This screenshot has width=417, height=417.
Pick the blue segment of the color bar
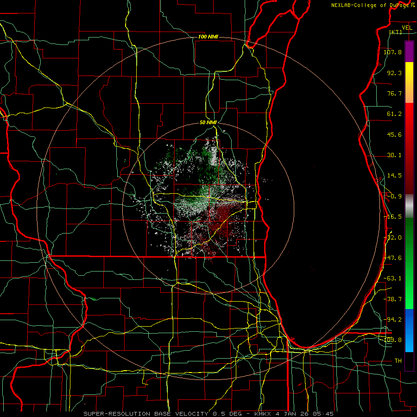pos(409,330)
